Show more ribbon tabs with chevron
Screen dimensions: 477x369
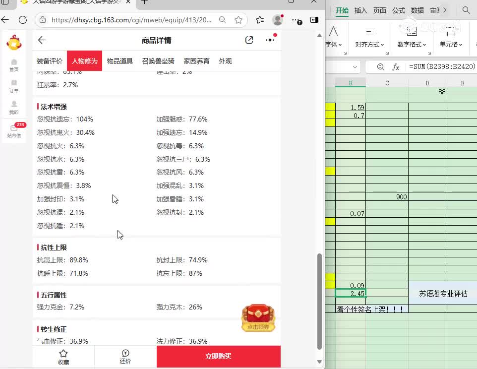(445, 10)
